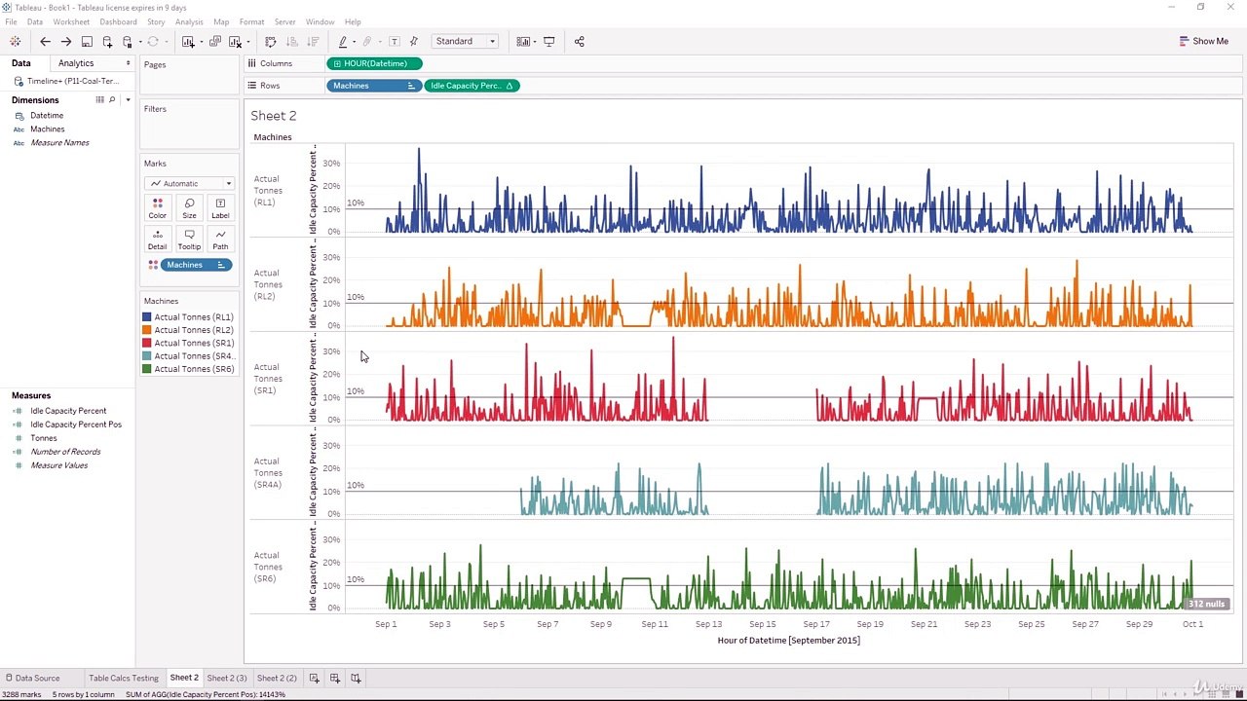The width and height of the screenshot is (1247, 701).
Task: Click the Data Source button
Action: pyautogui.click(x=32, y=678)
